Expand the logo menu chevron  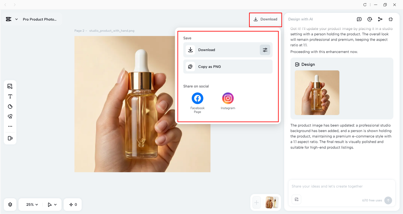(16, 19)
